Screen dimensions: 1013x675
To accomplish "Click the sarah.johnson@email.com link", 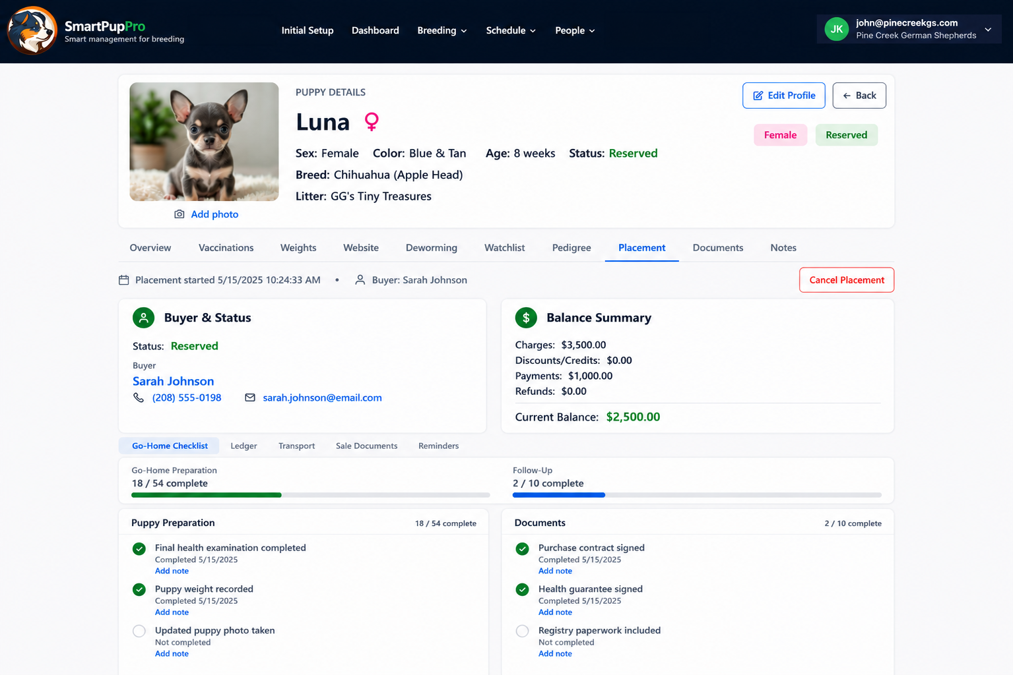I will (323, 398).
